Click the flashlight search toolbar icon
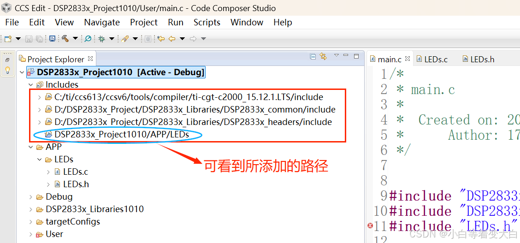Screen dimensions: 520x243 click(x=124, y=39)
